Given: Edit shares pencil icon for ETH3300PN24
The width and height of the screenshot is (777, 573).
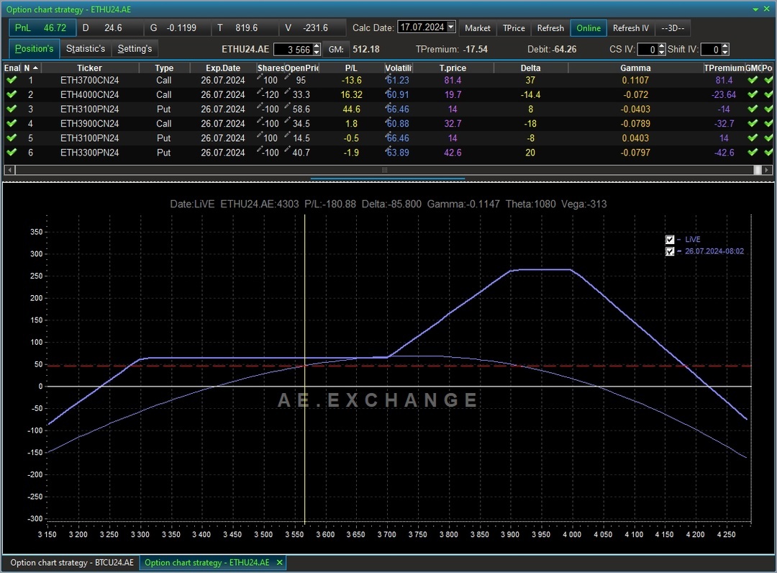Looking at the screenshot, I should point(260,150).
